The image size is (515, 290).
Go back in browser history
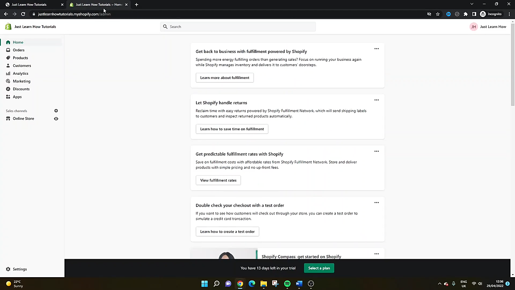[x=6, y=14]
